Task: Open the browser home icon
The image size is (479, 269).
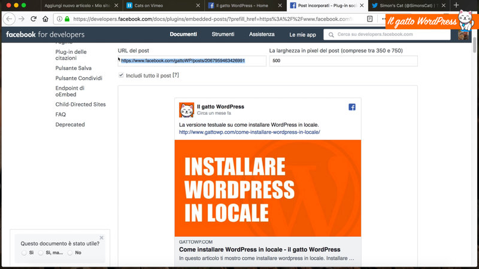Action: click(x=46, y=19)
